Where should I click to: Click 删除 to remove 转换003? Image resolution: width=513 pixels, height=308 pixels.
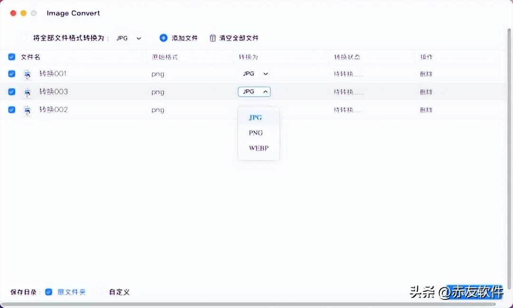pyautogui.click(x=426, y=92)
